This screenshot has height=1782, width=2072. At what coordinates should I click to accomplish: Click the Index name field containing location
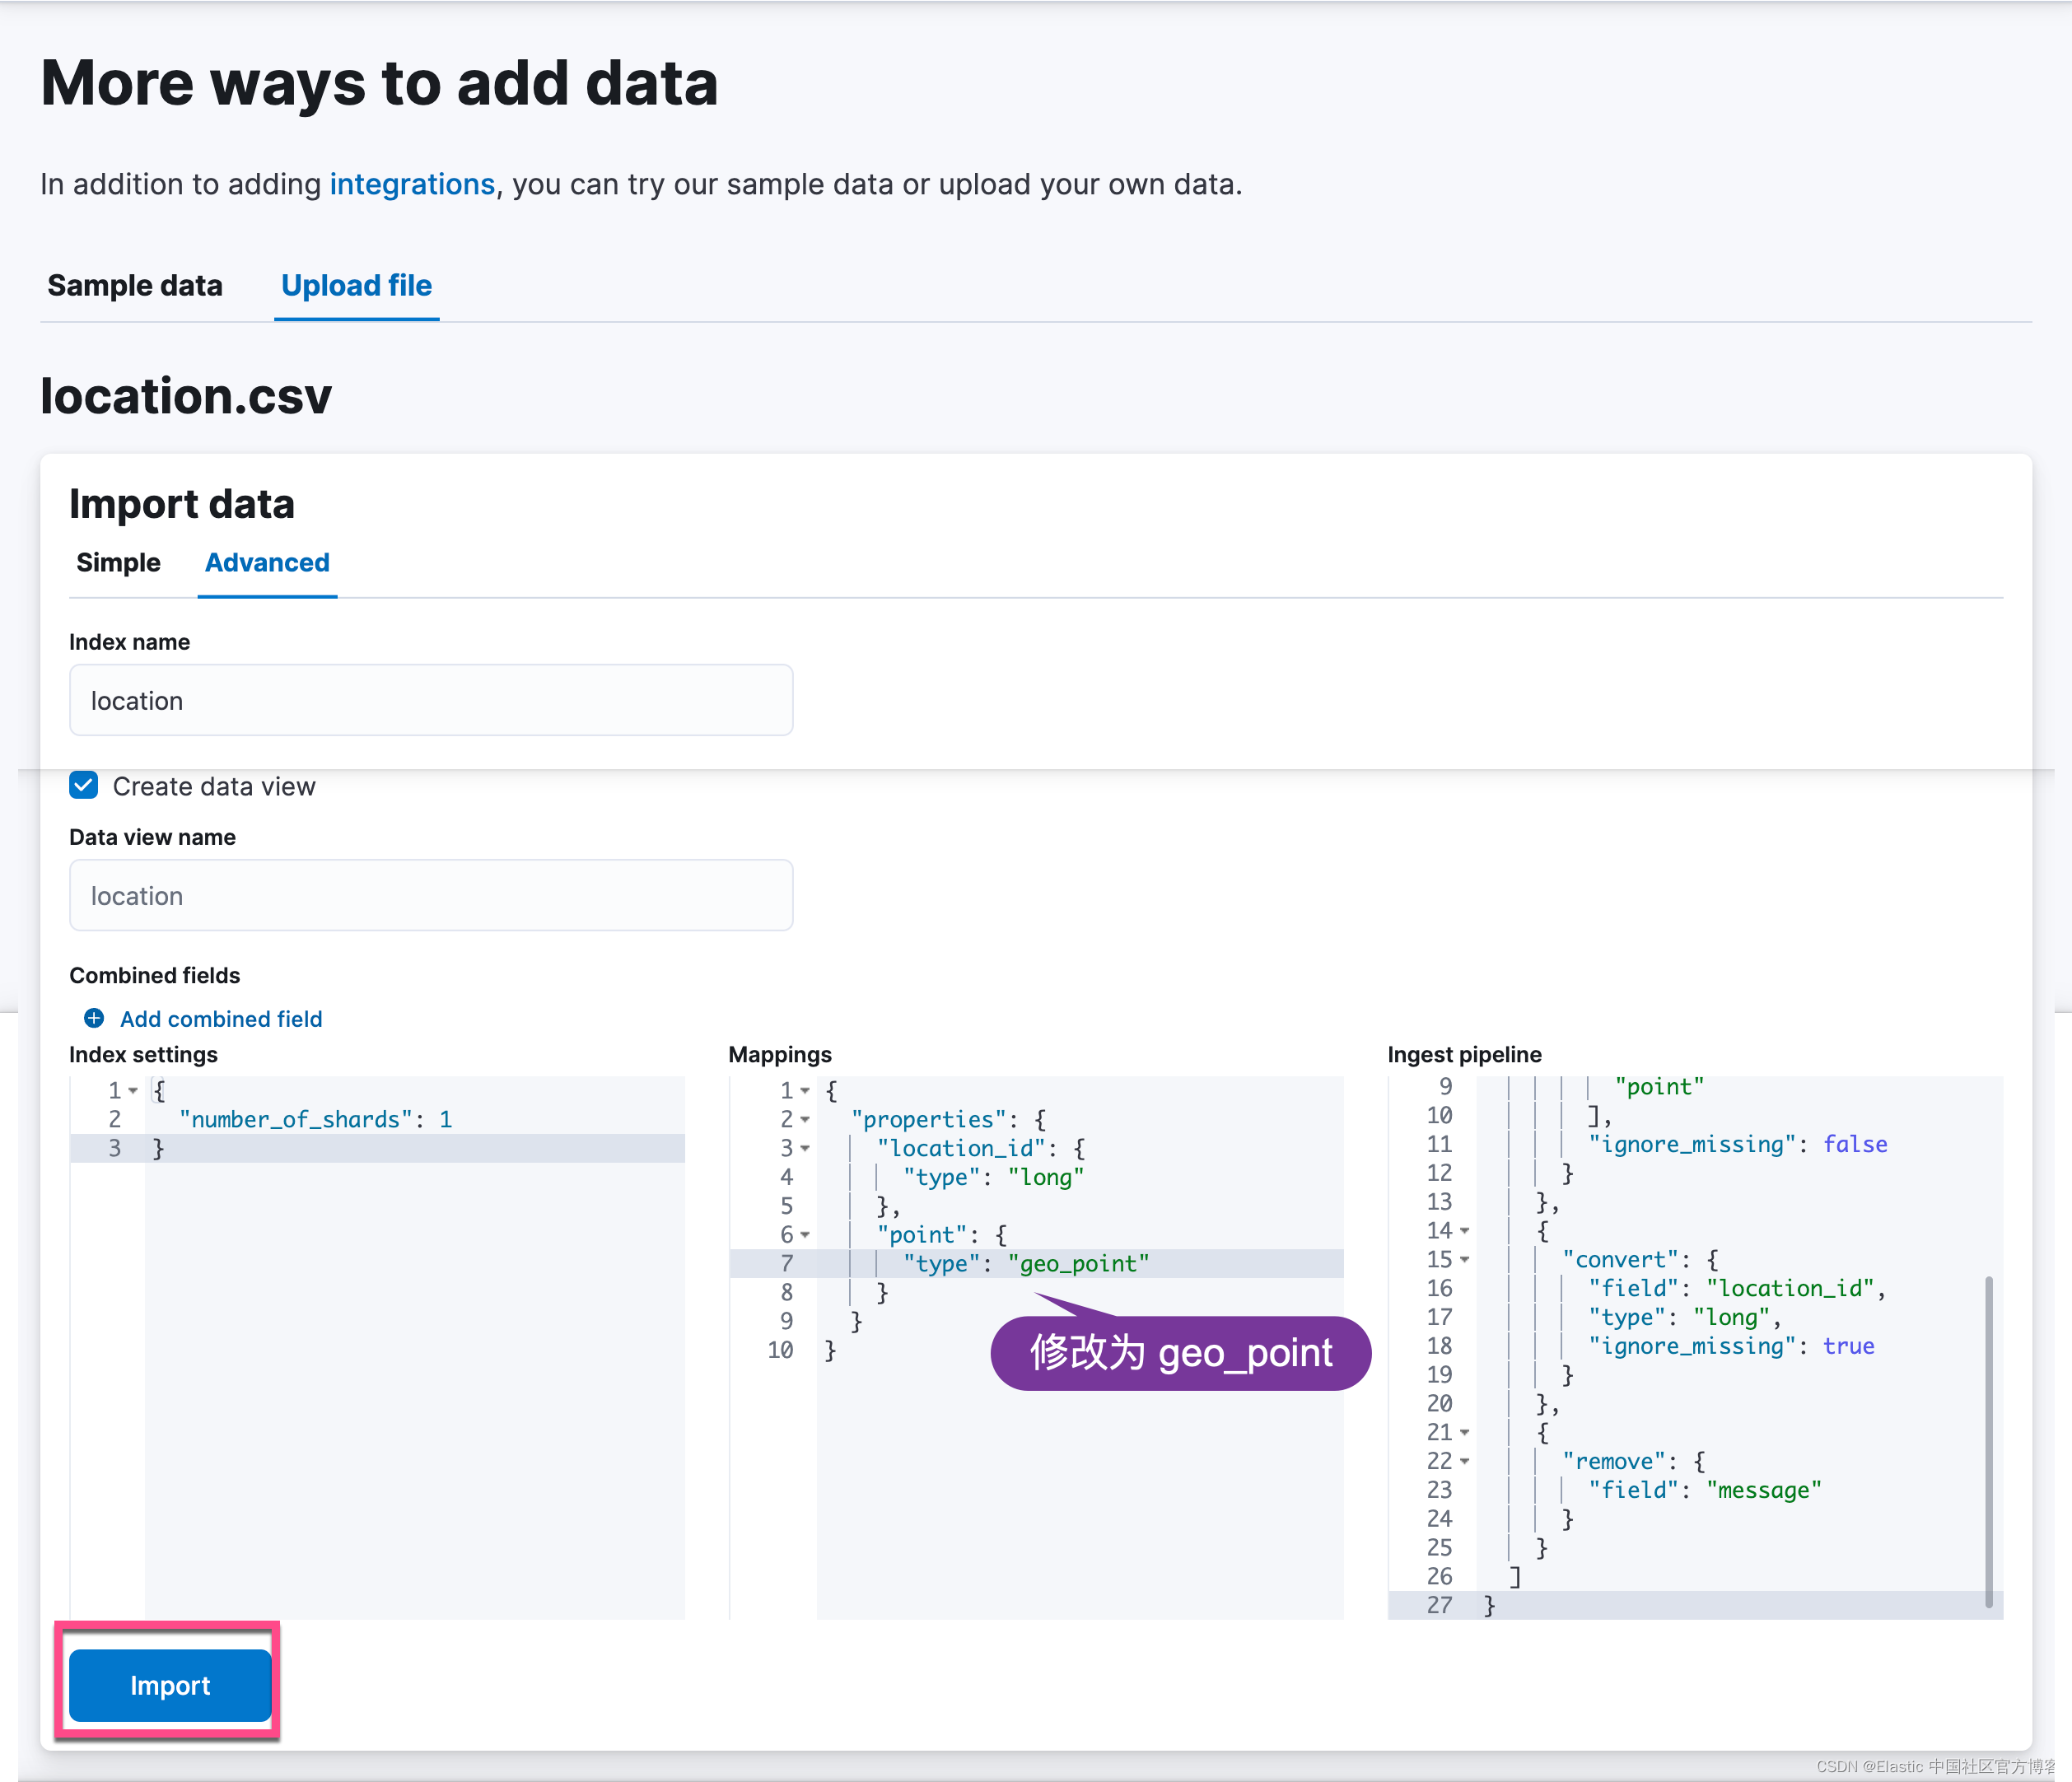coord(430,700)
